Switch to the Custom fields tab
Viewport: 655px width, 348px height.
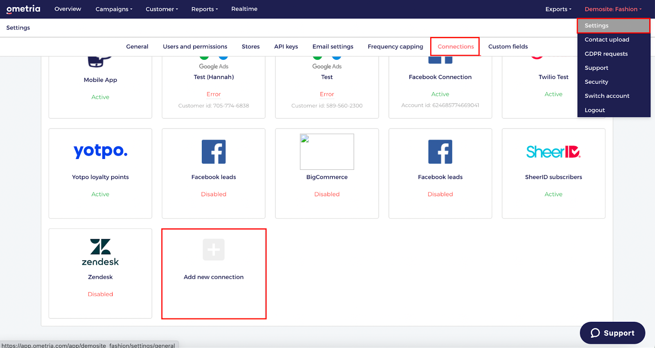pyautogui.click(x=508, y=47)
